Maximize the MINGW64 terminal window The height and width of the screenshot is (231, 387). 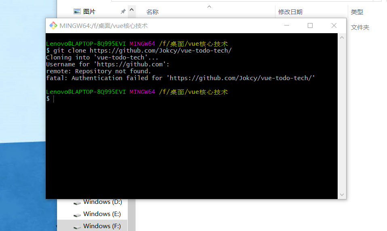point(310,25)
